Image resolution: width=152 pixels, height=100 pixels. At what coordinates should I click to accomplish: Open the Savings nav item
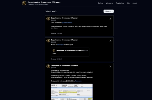coord(101,3)
